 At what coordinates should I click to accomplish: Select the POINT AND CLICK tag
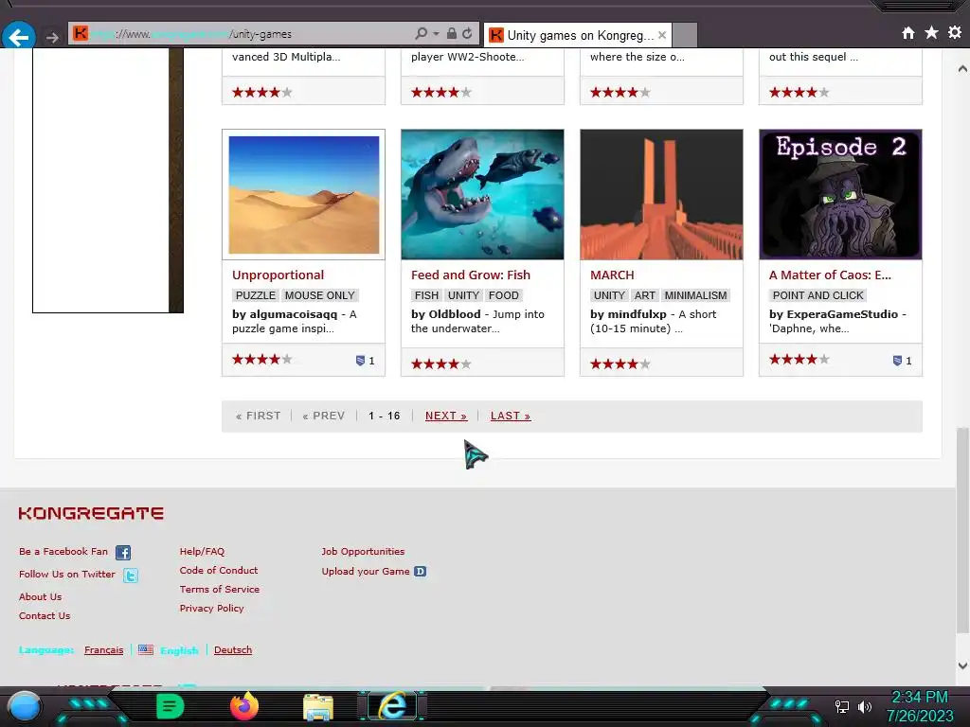[817, 295]
